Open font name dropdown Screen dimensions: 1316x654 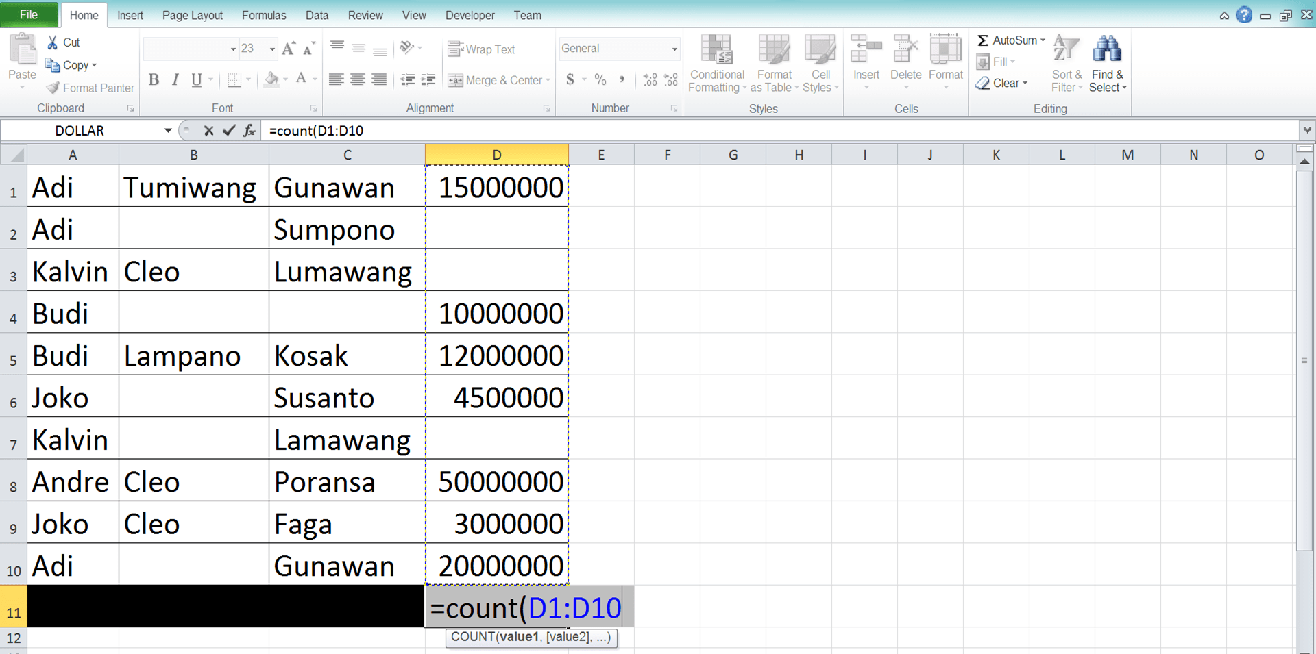click(x=232, y=49)
